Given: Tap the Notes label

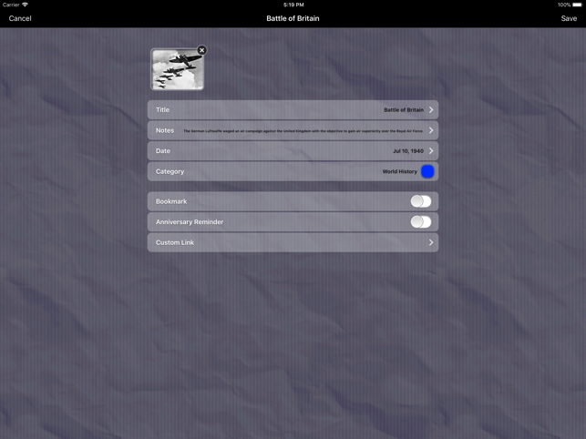Looking at the screenshot, I should [165, 130].
